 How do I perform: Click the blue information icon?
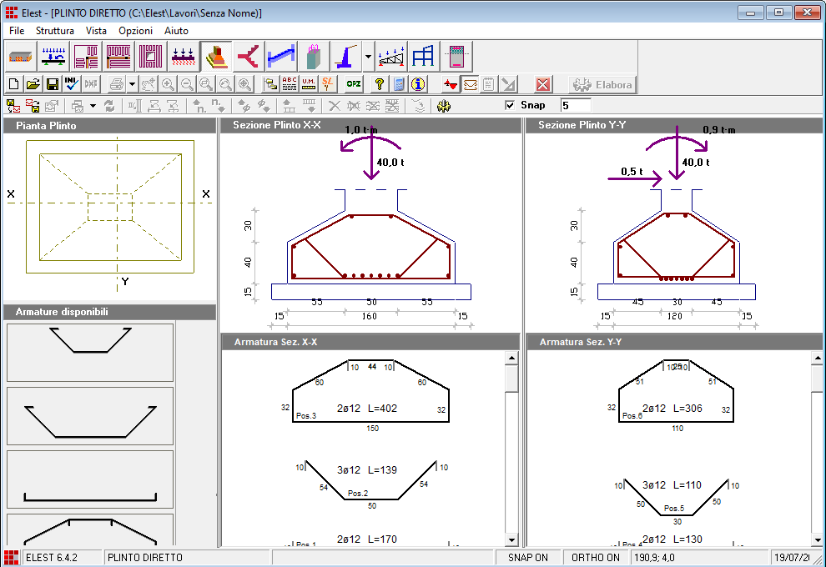point(418,84)
